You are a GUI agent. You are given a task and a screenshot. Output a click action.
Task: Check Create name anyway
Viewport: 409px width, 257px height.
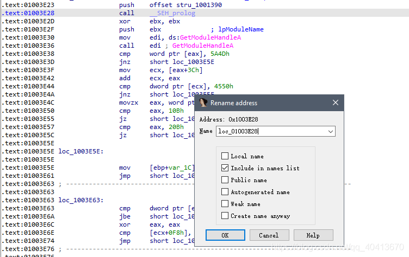click(x=225, y=215)
